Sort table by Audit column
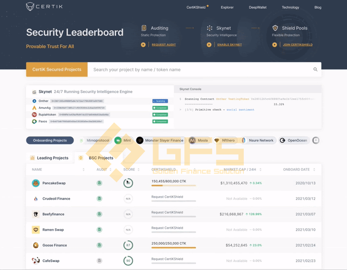The image size is (347, 270). click(x=111, y=170)
